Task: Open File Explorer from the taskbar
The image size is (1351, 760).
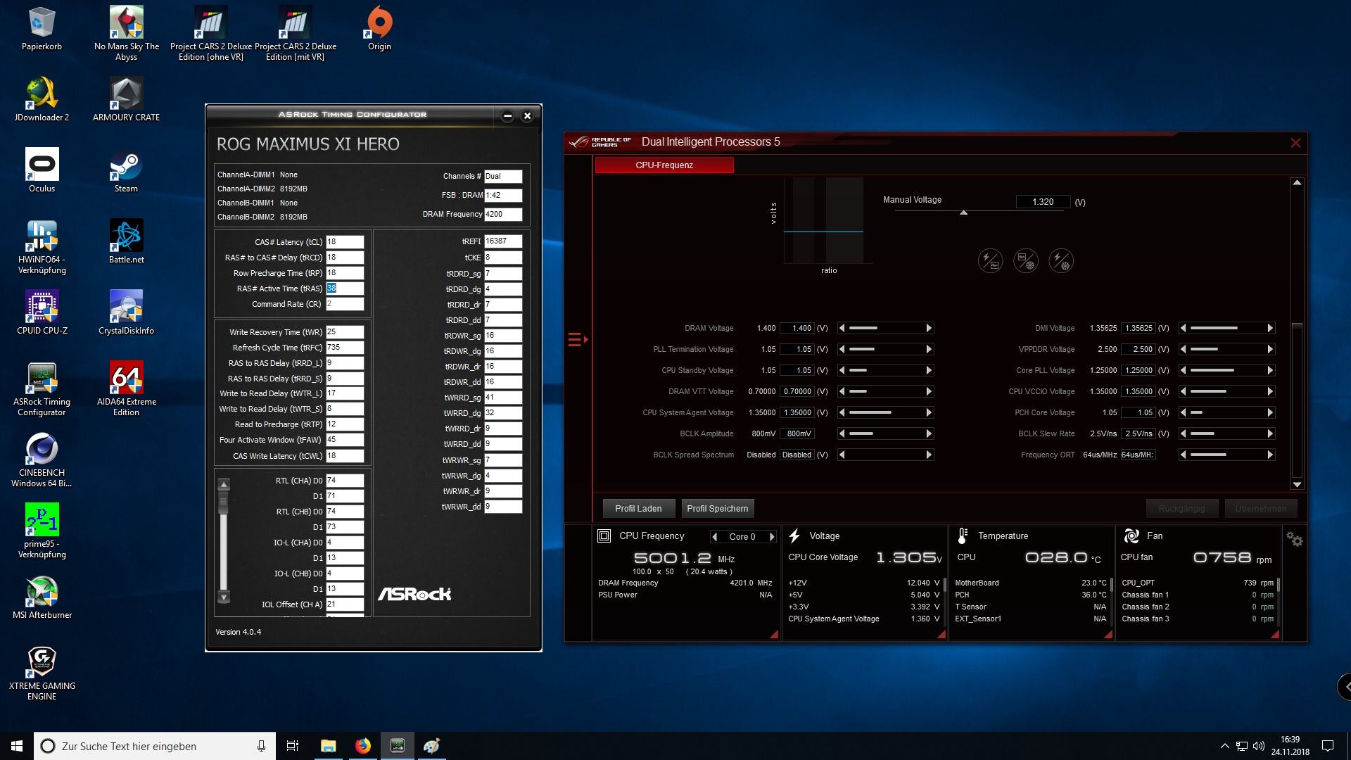Action: tap(328, 746)
